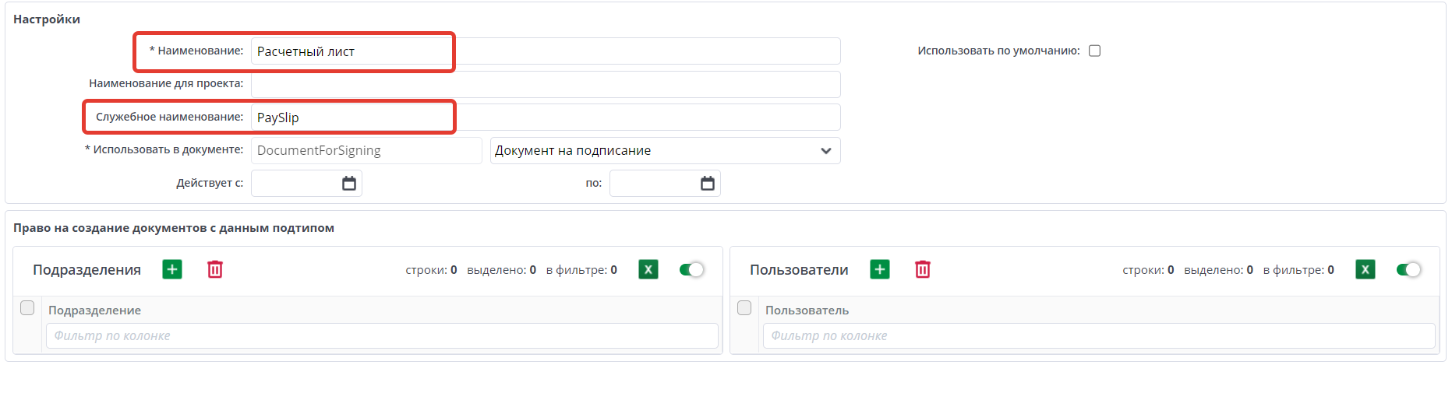Open the Документ на подписание dropdown
The width and height of the screenshot is (1452, 407).
point(665,150)
